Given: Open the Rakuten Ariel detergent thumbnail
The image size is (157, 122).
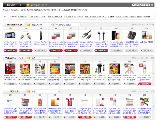Looking at the screenshot, I should click(25, 102).
